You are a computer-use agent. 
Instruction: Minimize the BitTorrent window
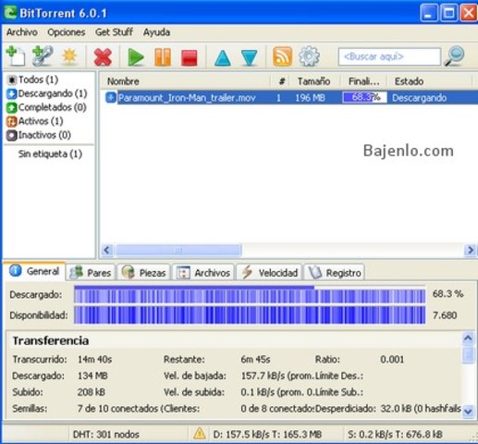coord(428,13)
